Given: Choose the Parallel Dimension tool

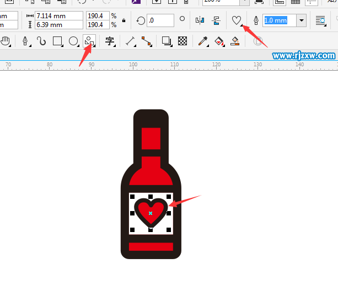Looking at the screenshot, I should pos(130,41).
